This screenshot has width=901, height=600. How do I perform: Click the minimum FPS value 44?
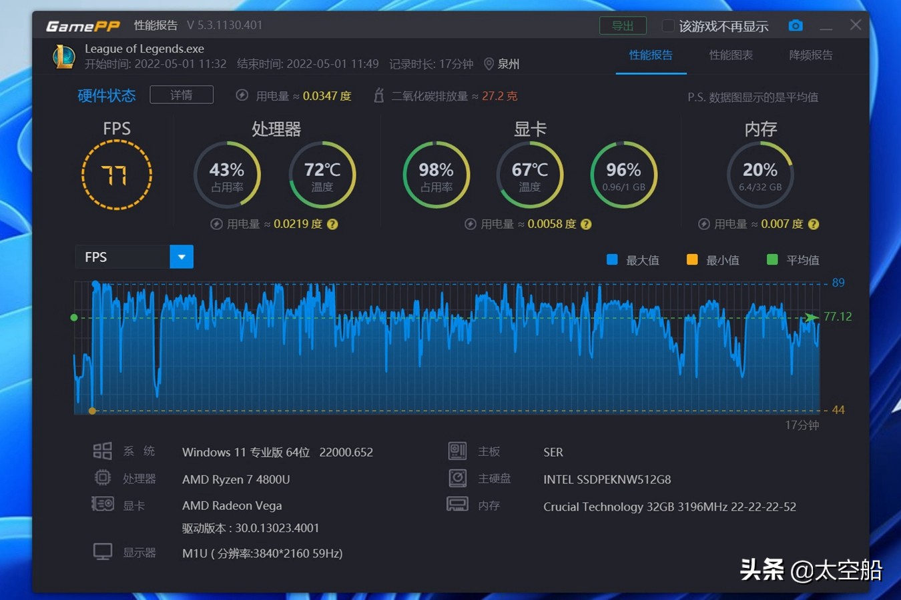(838, 410)
